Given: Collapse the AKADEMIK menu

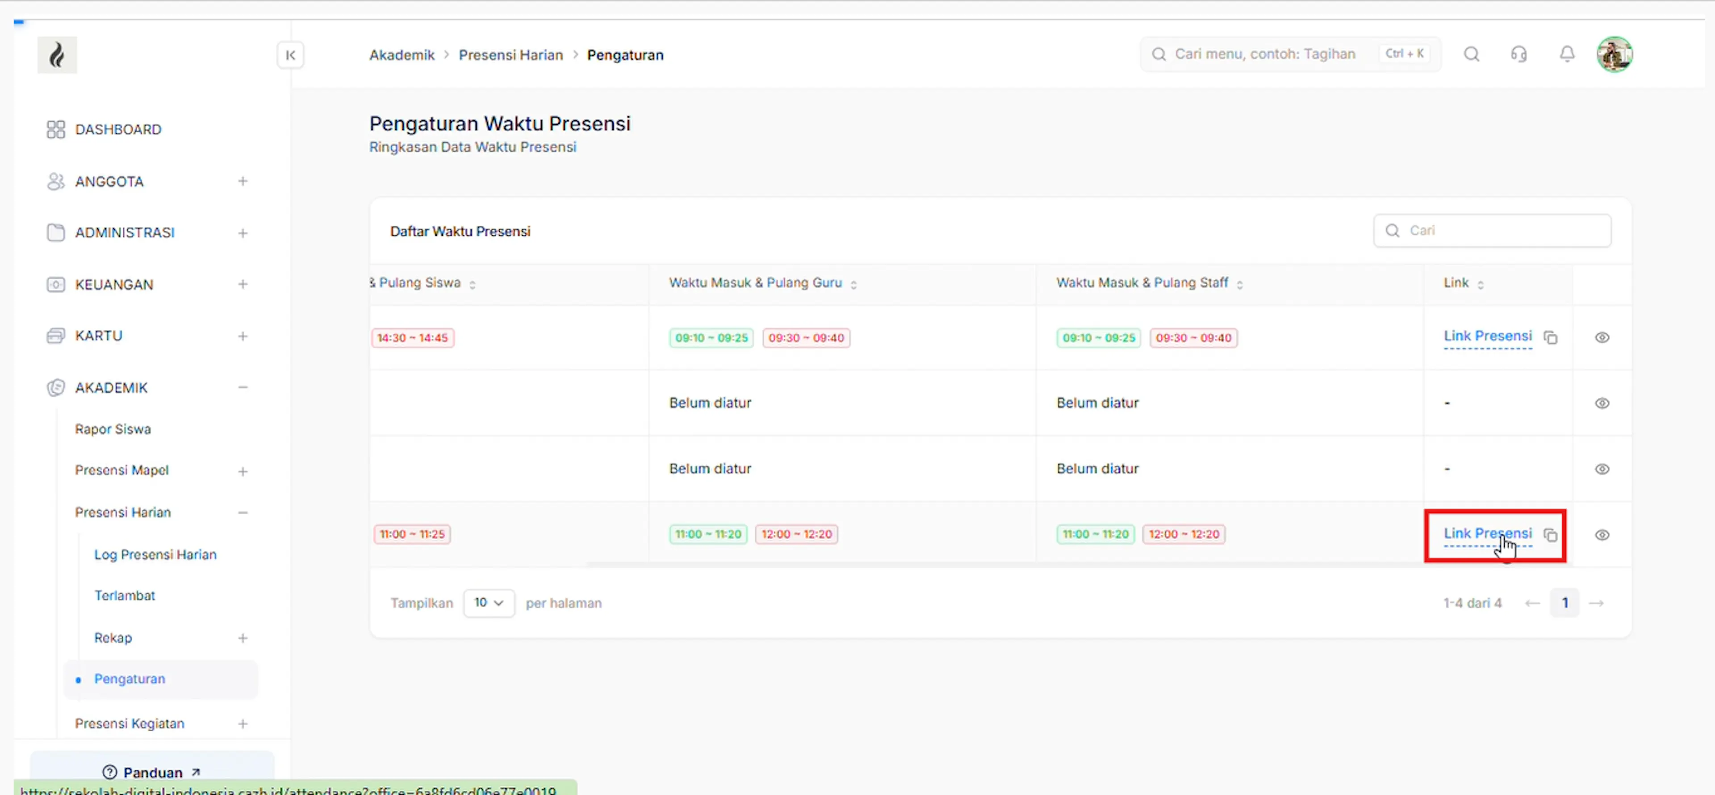Looking at the screenshot, I should point(243,387).
